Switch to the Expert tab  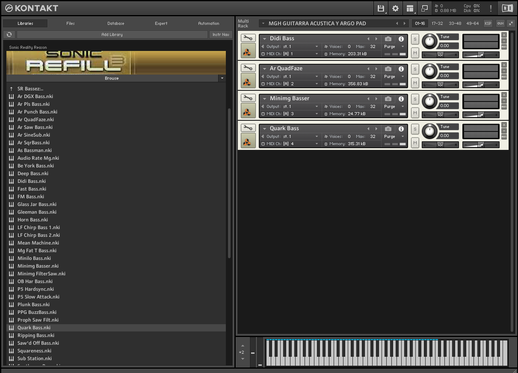point(161,24)
